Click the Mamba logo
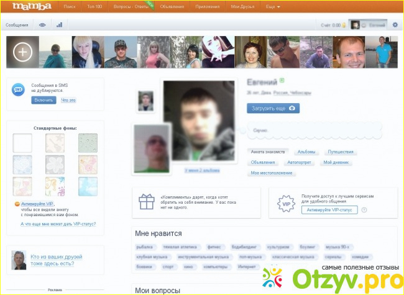This screenshot has width=404, height=295. pos(30,7)
